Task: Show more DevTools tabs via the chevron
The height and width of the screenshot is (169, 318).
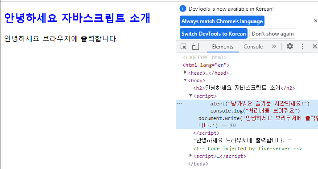Action: tap(274, 46)
